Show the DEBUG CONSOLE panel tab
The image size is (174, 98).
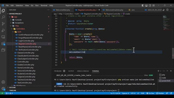point(83,71)
